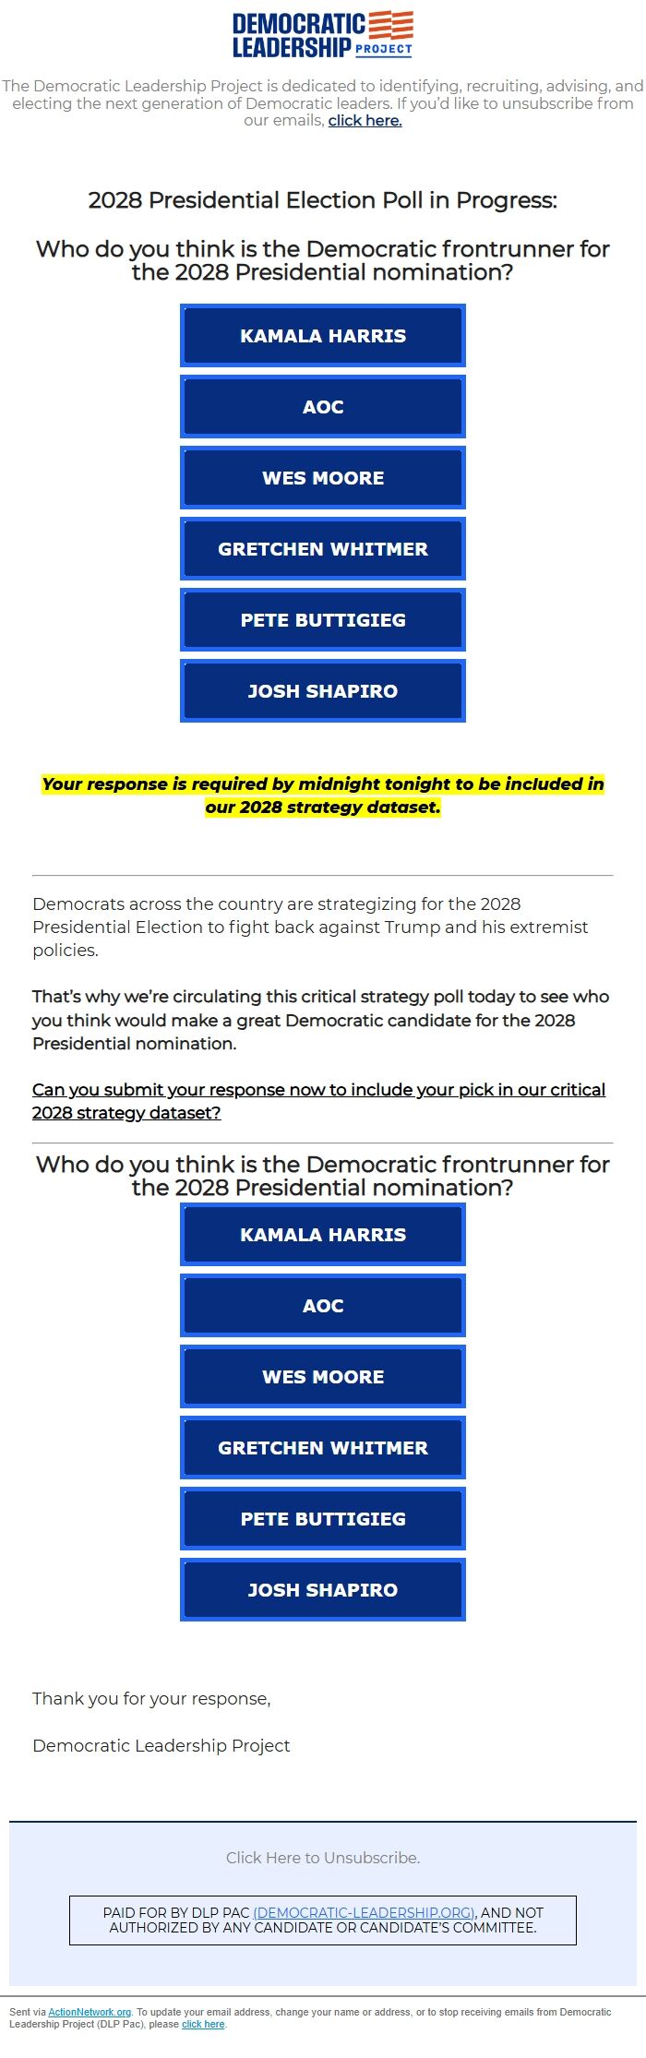Vote for Kamala Harris in the top poll
The height and width of the screenshot is (2058, 646).
[322, 335]
